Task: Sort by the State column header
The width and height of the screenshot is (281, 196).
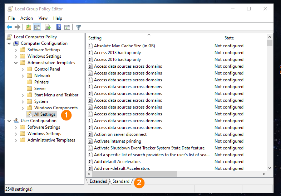Action: point(229,38)
